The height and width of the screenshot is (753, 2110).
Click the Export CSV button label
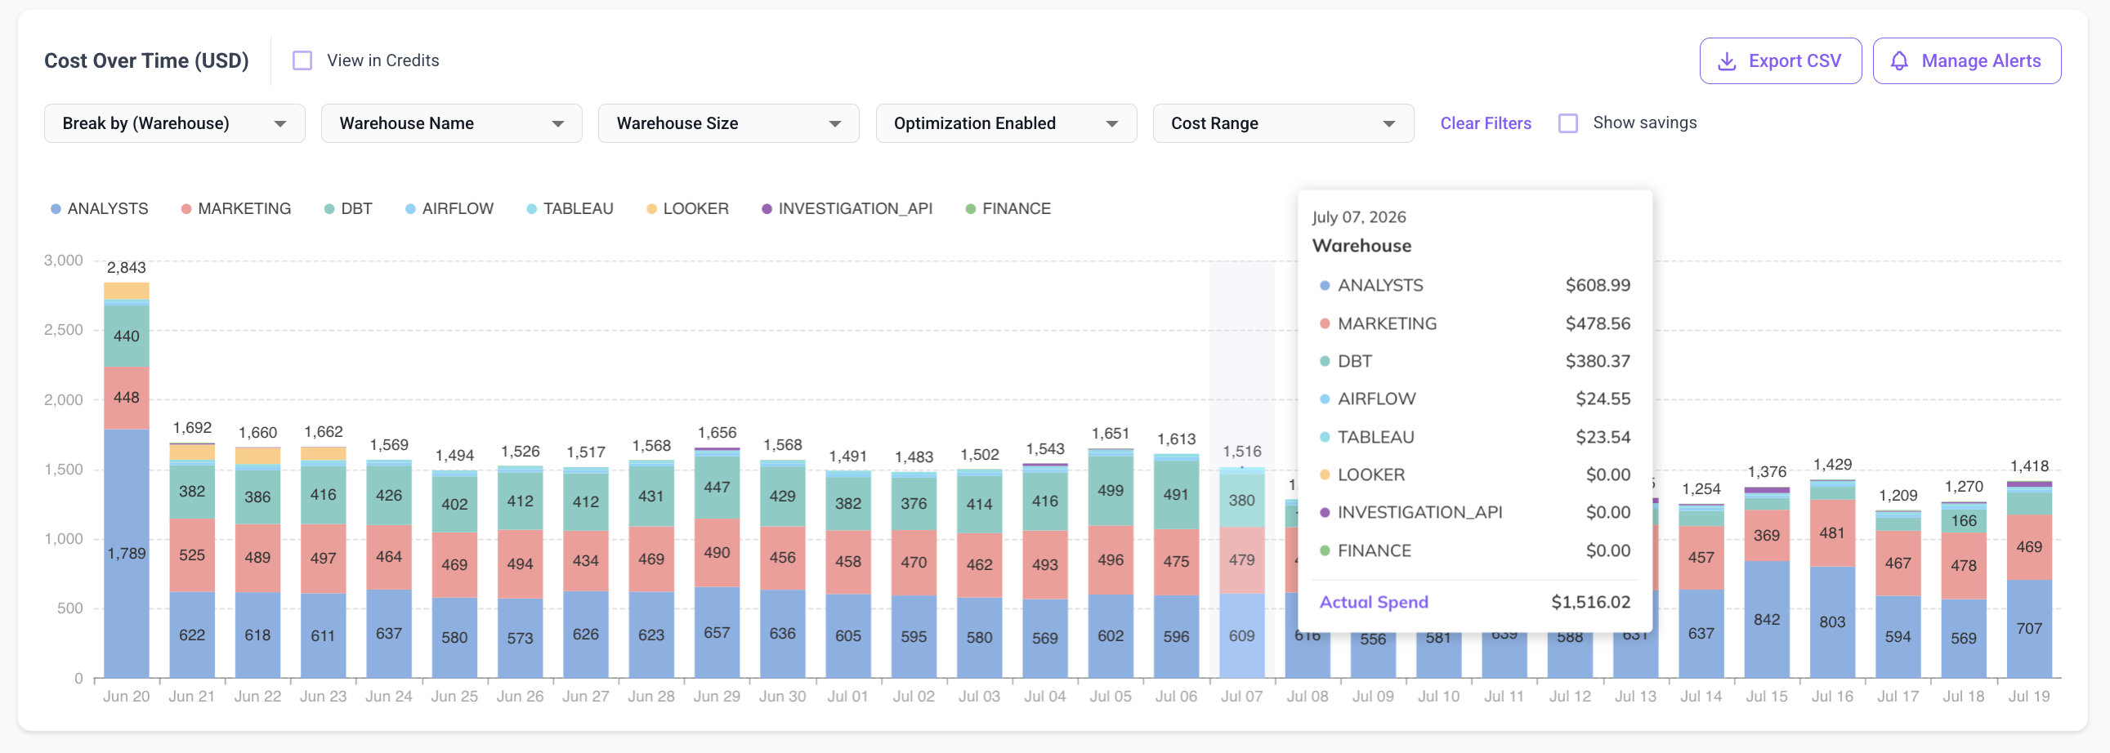[1794, 61]
